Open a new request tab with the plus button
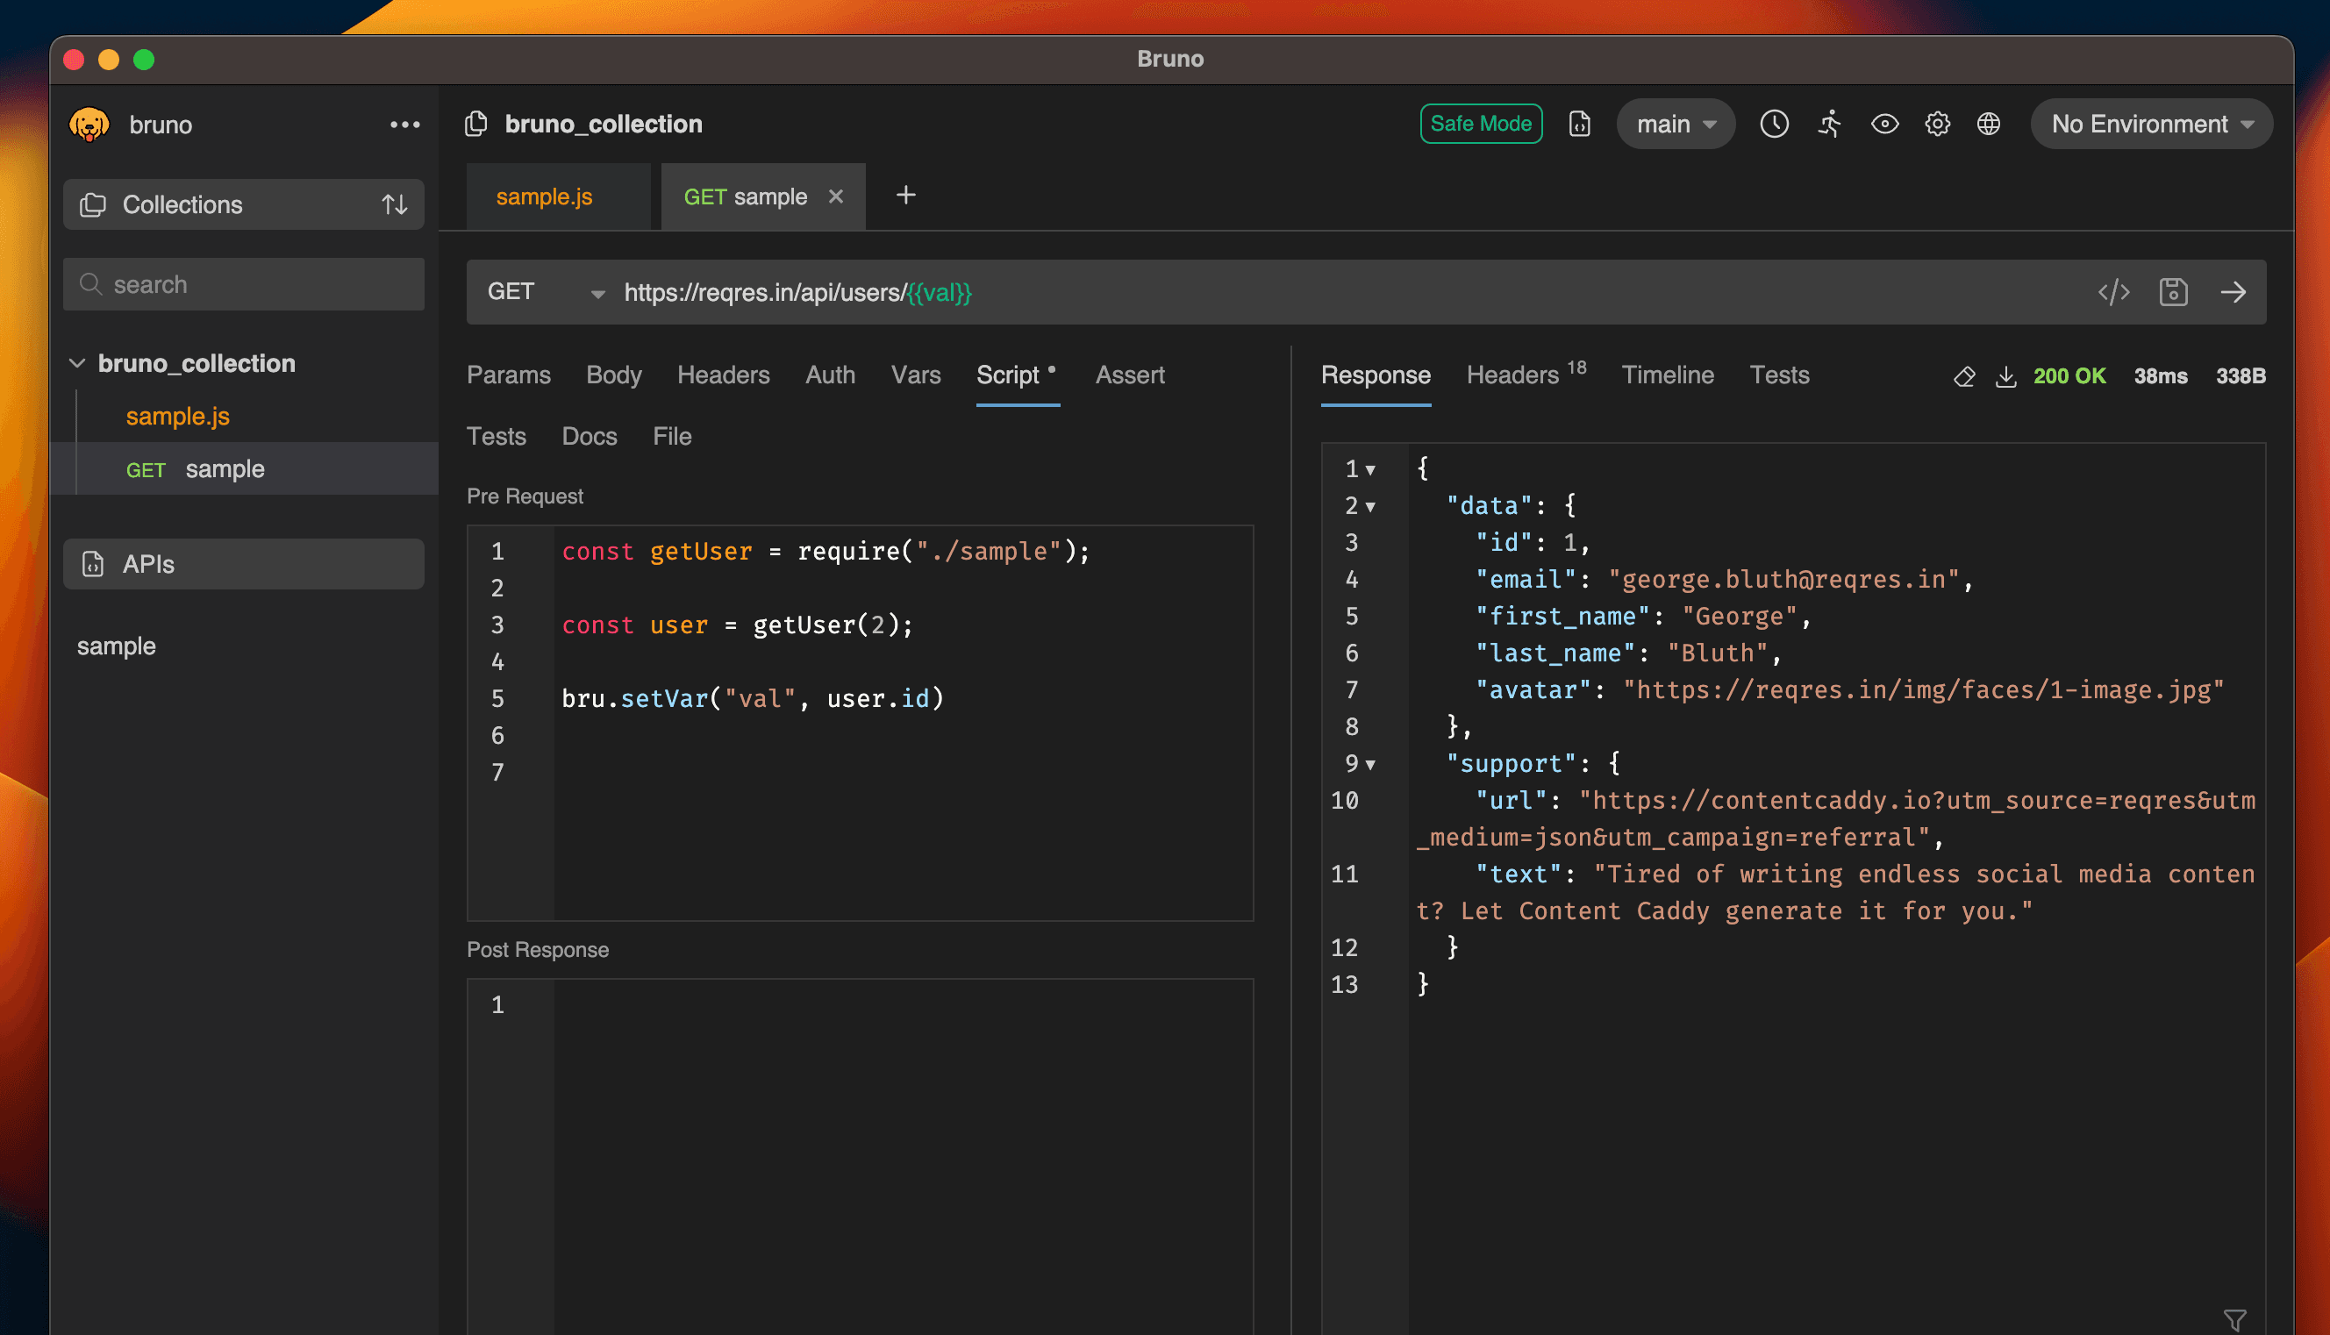This screenshot has height=1335, width=2330. coord(905,195)
